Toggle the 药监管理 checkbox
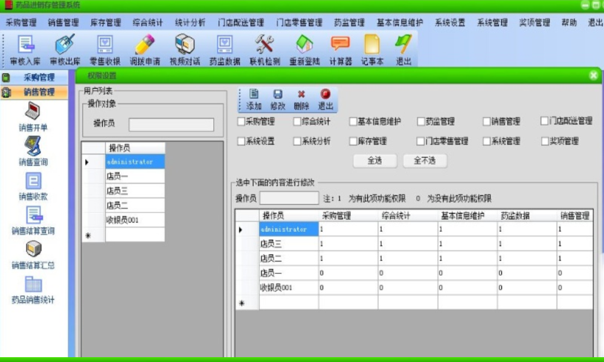Image resolution: width=604 pixels, height=362 pixels. pos(420,121)
